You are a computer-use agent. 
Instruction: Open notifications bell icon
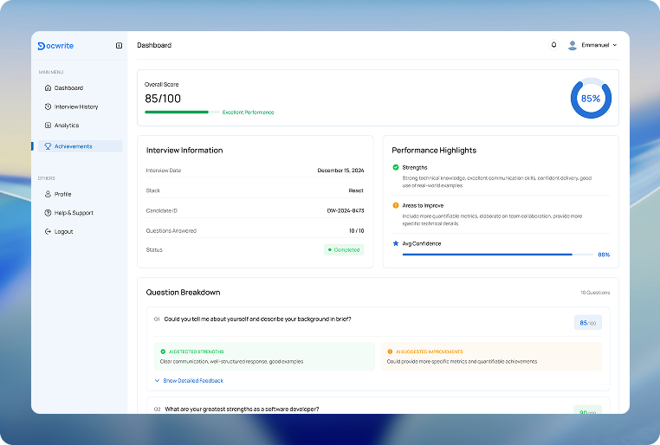tap(554, 44)
